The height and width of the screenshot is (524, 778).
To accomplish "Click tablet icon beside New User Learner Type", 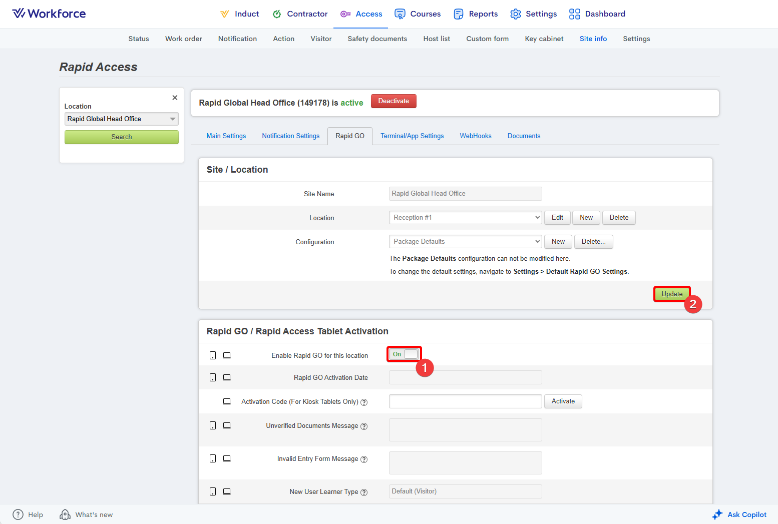I will click(x=213, y=491).
